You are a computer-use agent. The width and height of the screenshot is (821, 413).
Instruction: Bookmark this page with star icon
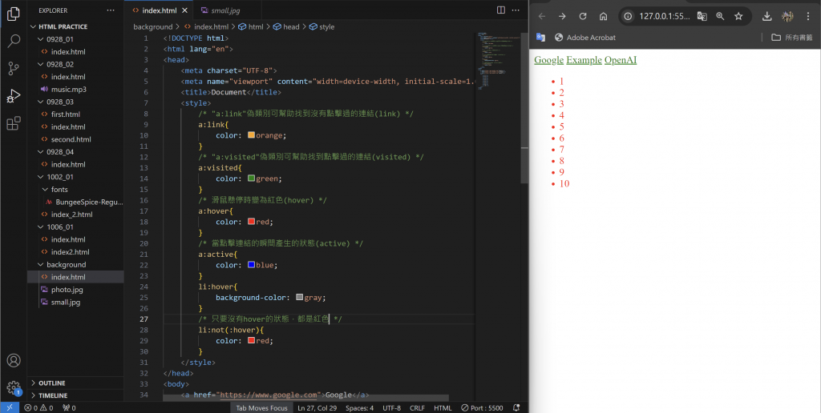(738, 16)
